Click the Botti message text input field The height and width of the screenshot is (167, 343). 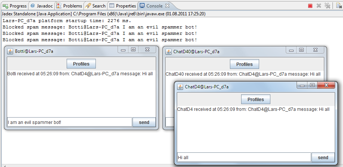pyautogui.click(x=69, y=122)
